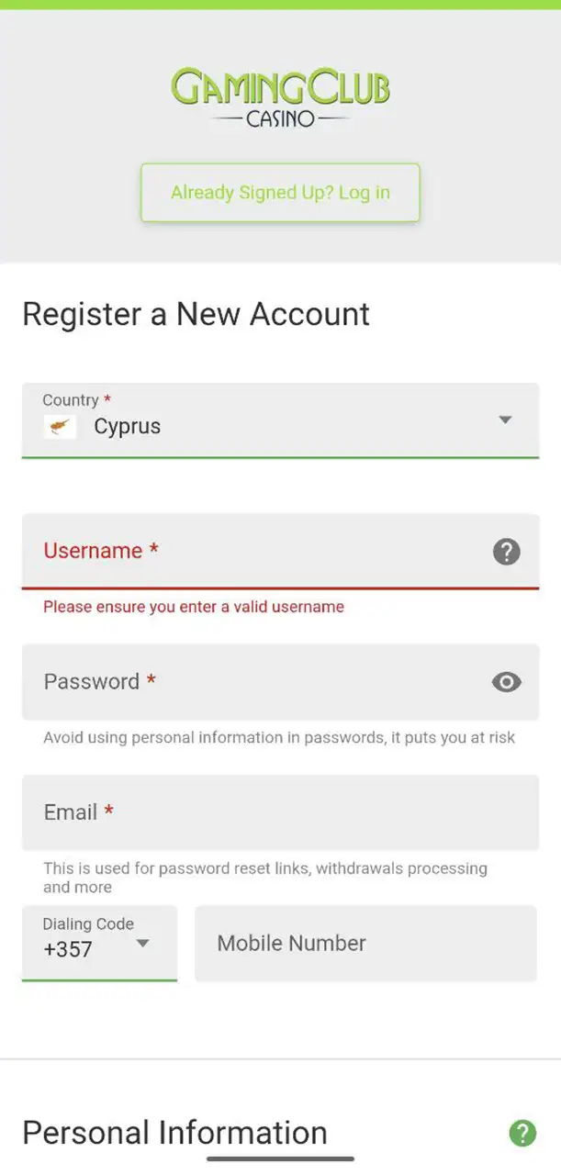Show password using the eye icon
Viewport: 561px width, 1175px height.
coord(506,682)
